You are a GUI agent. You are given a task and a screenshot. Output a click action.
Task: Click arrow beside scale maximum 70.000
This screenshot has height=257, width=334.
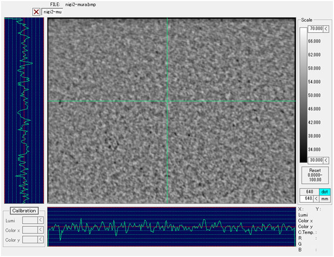click(326, 29)
